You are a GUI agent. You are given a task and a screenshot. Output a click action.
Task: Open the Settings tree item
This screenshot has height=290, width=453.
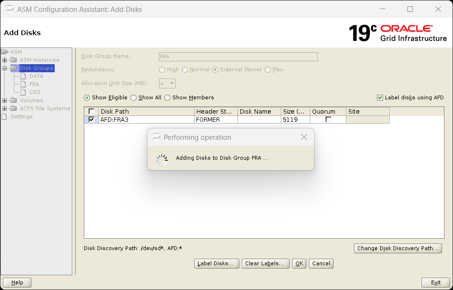tap(21, 116)
